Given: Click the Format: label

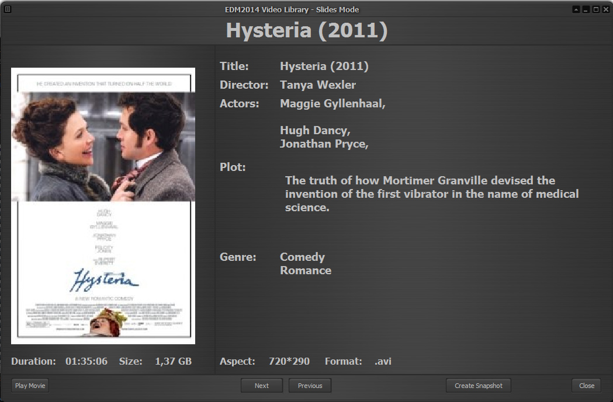Looking at the screenshot, I should pos(343,361).
